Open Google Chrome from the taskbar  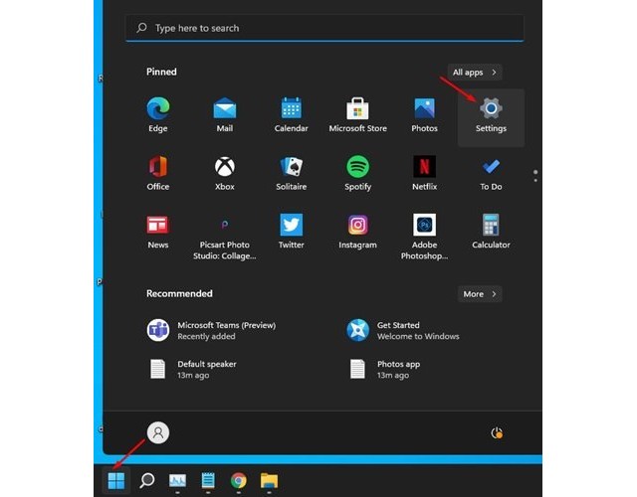click(x=239, y=481)
